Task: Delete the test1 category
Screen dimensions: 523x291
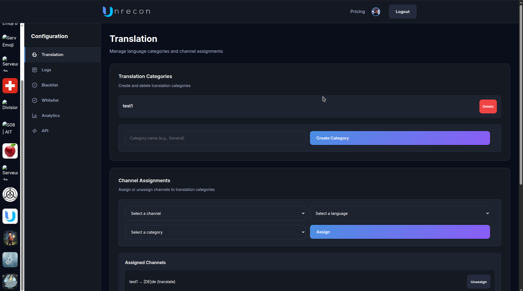Action: (x=488, y=107)
